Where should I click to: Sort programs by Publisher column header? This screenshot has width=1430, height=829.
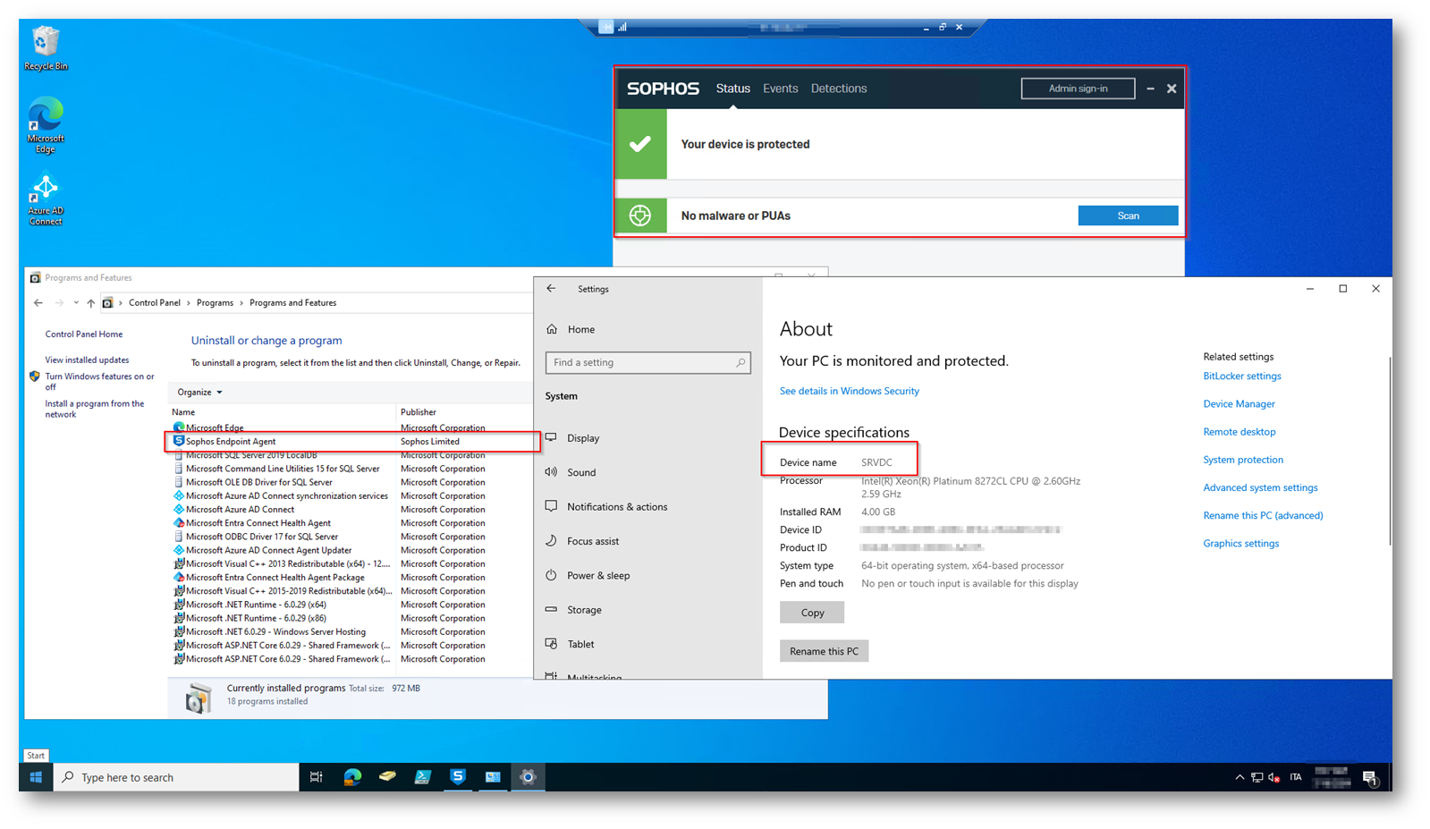[419, 412]
